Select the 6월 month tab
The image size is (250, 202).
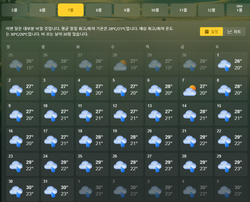pyautogui.click(x=42, y=10)
